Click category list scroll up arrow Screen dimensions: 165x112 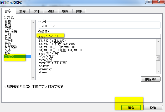click(33, 23)
